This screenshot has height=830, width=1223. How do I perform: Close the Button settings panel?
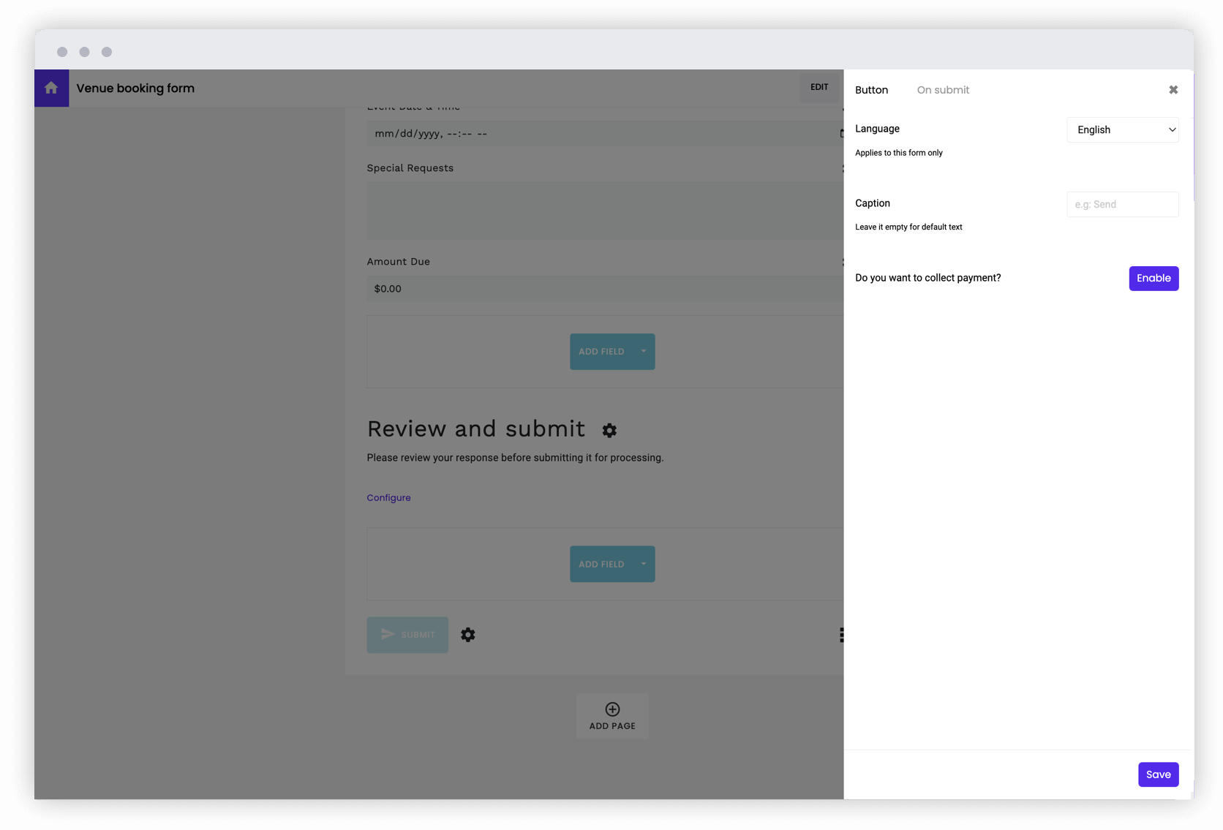(x=1173, y=89)
